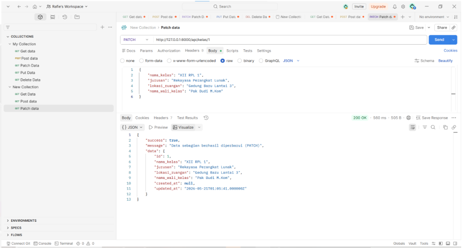463x248 pixels.
Task: Open the Test Results response tab
Action: click(x=187, y=118)
